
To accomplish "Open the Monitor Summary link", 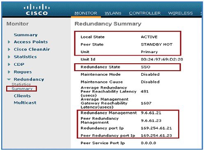I will pos(25,35).
